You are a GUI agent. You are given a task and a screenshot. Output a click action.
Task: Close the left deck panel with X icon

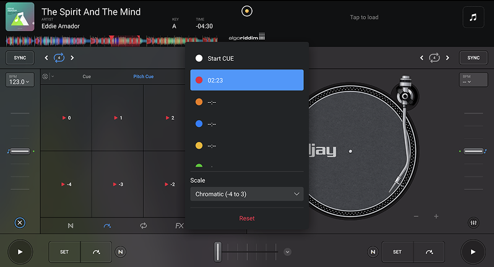coord(20,223)
